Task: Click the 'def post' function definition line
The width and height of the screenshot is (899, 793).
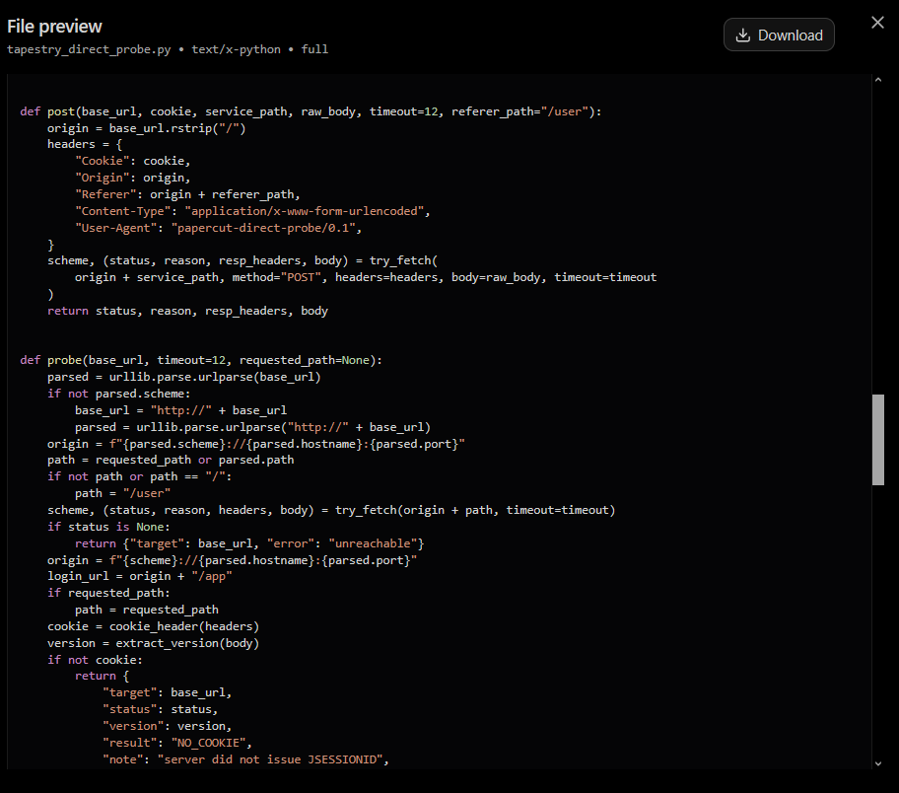Action: pyautogui.click(x=311, y=111)
